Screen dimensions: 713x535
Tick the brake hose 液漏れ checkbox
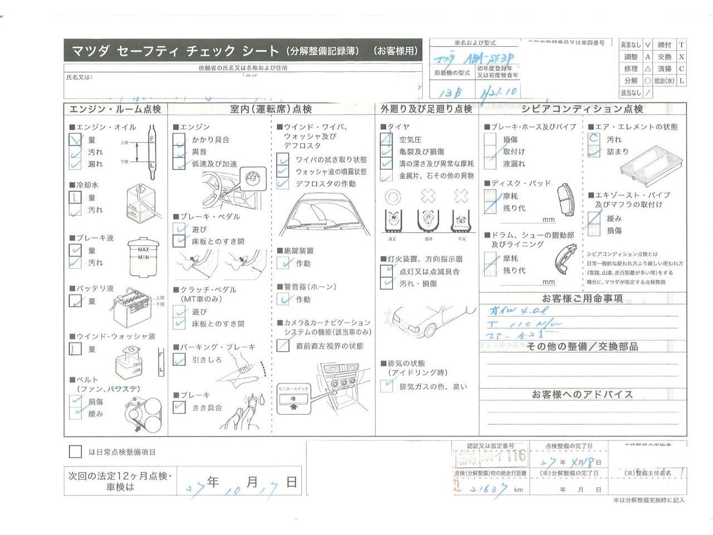[490, 164]
